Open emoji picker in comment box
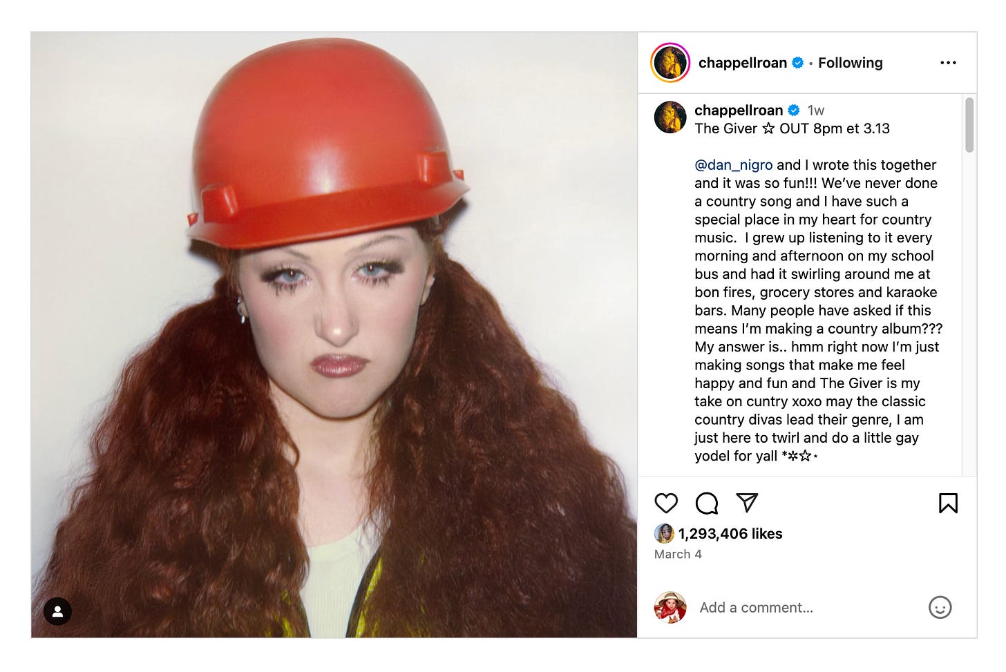The height and width of the screenshot is (672, 1006). tap(940, 608)
